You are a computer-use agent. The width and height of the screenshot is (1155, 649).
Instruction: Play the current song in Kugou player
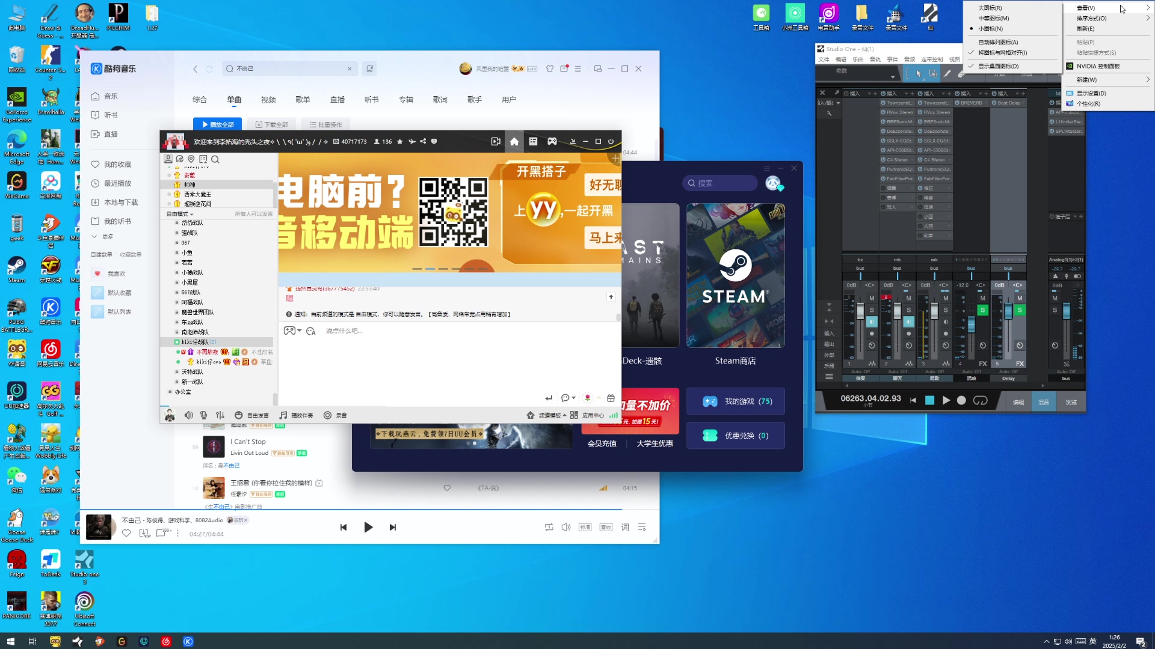click(x=368, y=527)
